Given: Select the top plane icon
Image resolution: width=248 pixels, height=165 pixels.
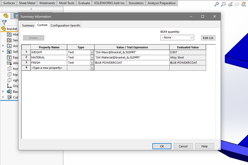Looking at the screenshot, I should point(9,74).
